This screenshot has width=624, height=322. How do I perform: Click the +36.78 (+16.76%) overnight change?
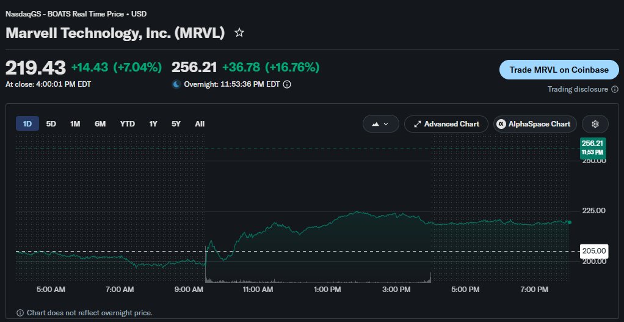[271, 68]
